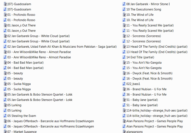Viewport: 191px width, 133px height.
Task: Click the blue music-note icon beside [07]-Guadosalam
Action: [x=5, y=9]
